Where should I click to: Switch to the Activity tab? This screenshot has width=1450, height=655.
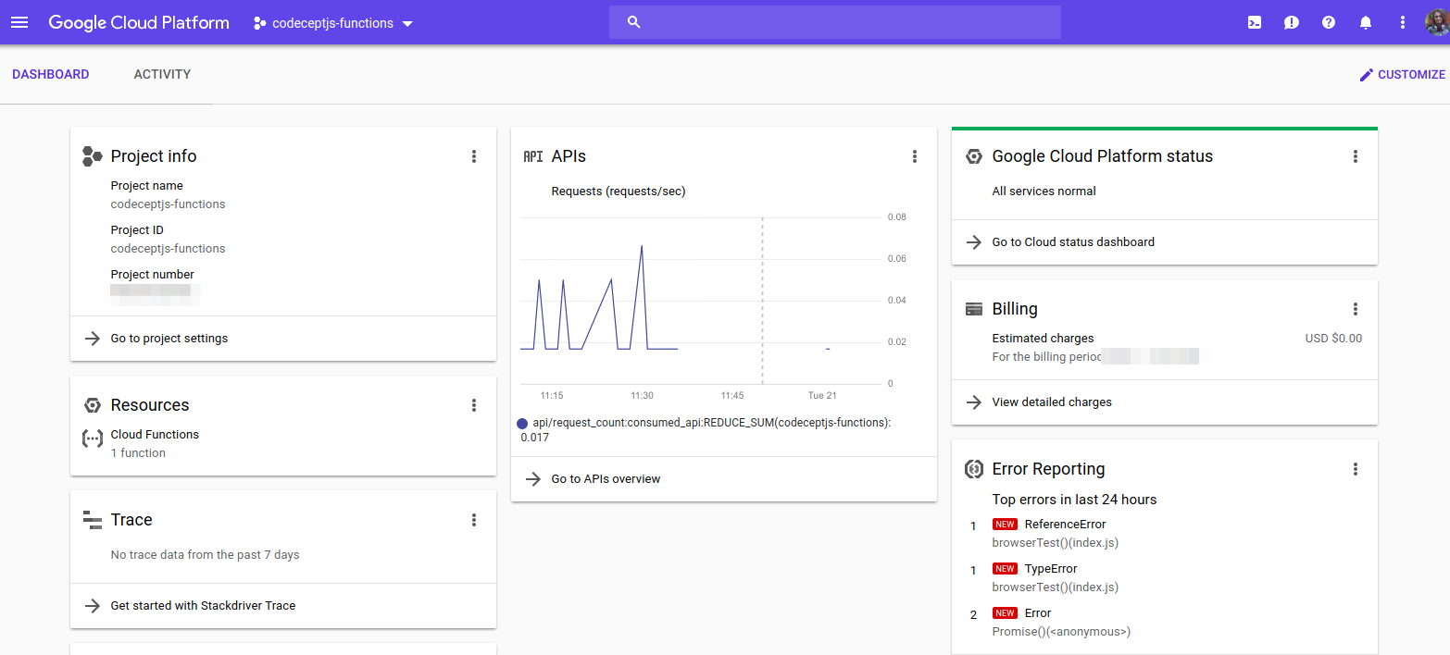pyautogui.click(x=162, y=74)
